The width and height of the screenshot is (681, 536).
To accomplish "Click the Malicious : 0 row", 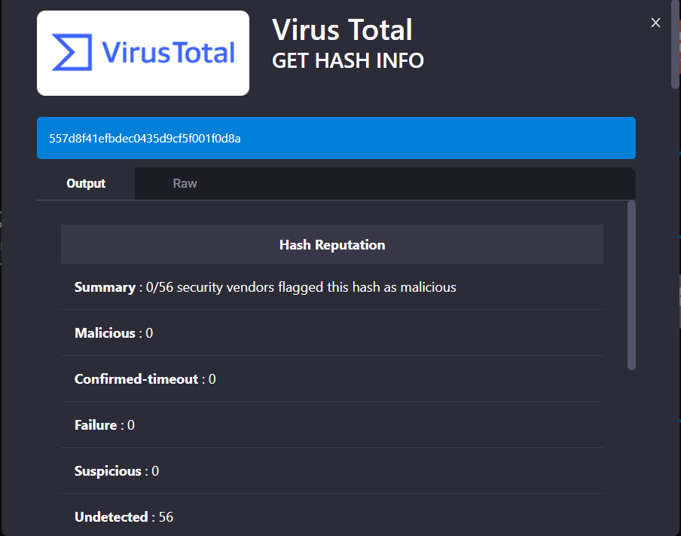I will point(331,333).
